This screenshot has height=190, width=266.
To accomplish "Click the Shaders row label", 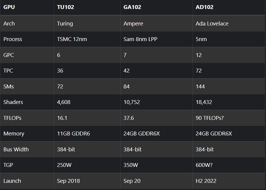I will click(x=13, y=102).
